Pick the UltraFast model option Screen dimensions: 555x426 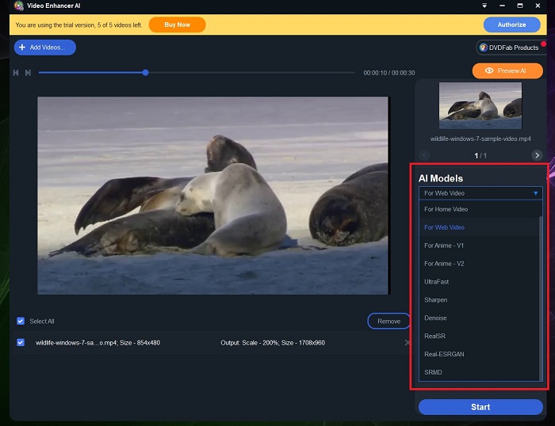(438, 282)
